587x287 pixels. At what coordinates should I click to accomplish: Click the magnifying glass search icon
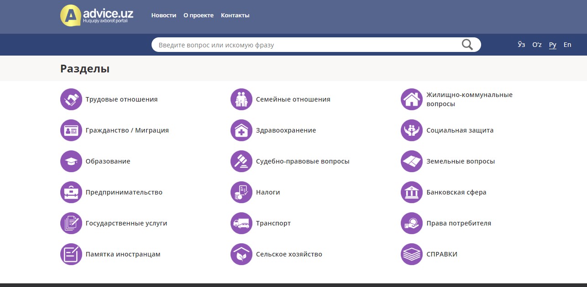pyautogui.click(x=467, y=45)
